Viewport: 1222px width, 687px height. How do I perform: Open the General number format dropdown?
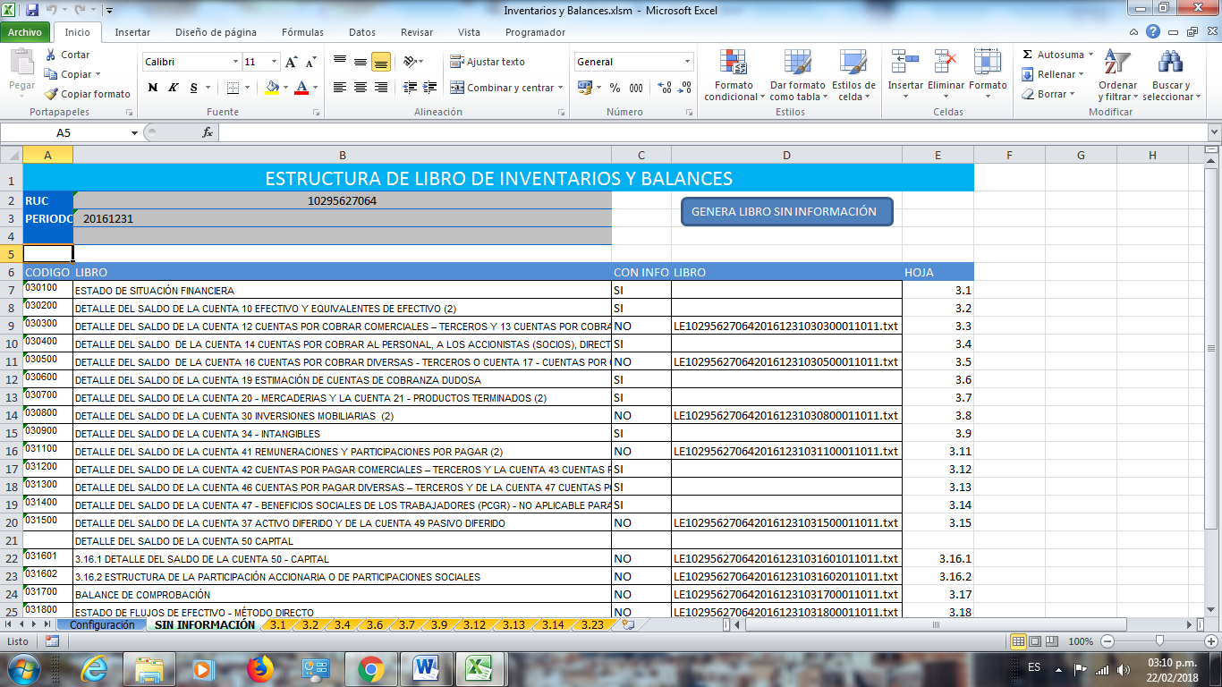687,62
